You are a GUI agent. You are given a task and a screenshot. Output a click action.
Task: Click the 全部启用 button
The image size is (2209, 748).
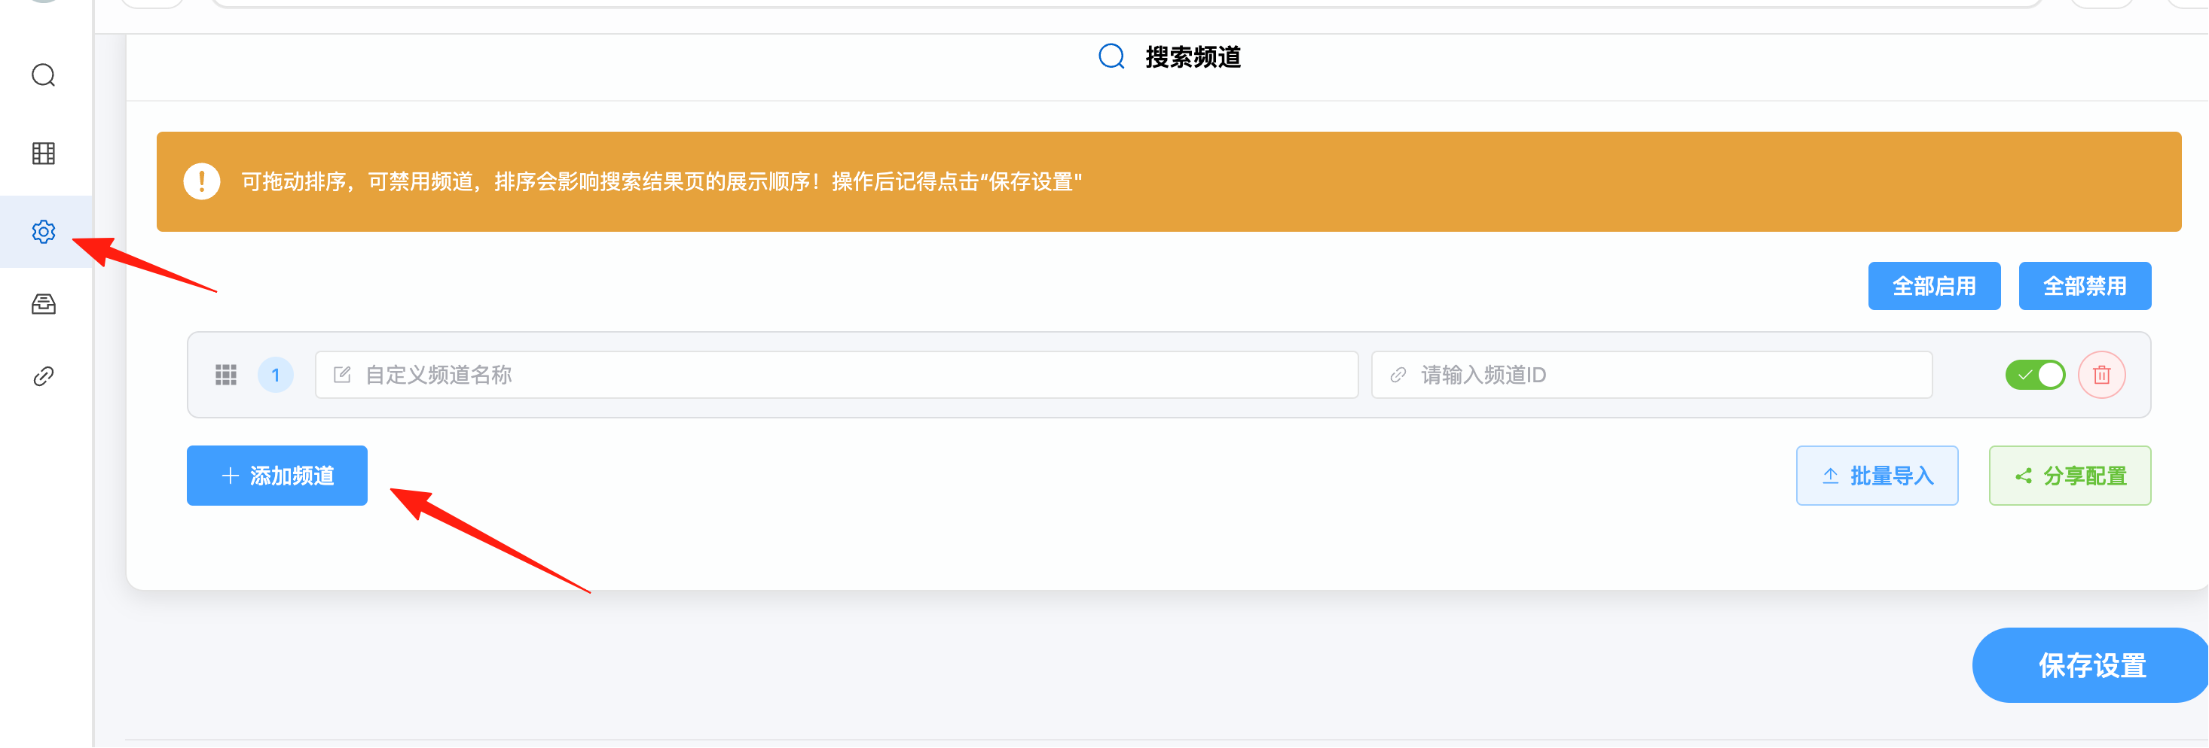[1934, 286]
